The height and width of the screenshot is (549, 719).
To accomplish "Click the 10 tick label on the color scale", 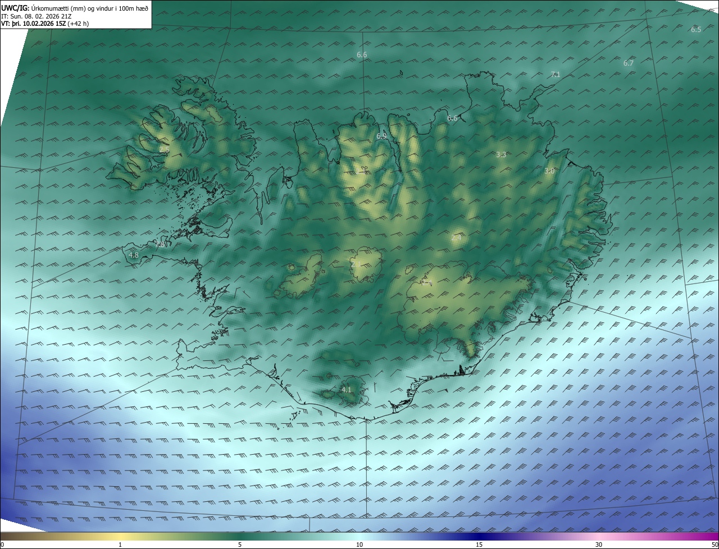I will click(359, 545).
